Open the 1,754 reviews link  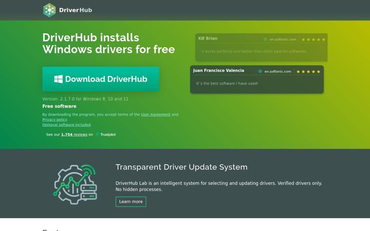coord(75,134)
